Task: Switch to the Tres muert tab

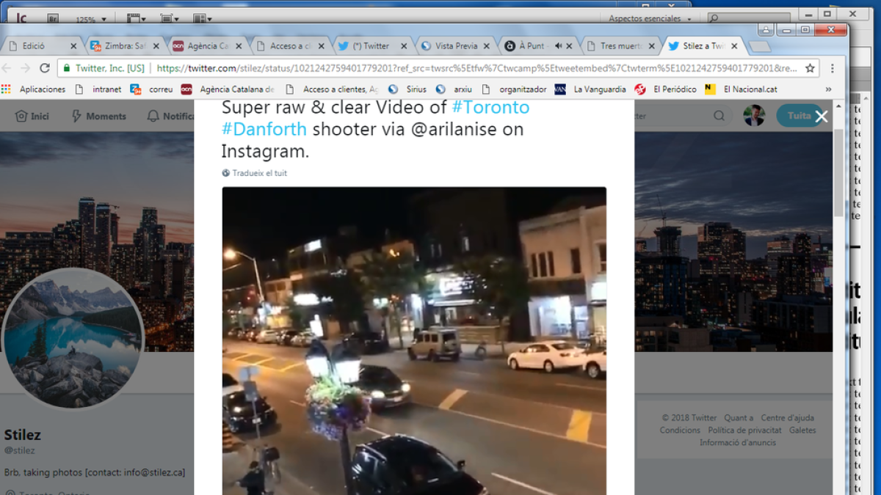Action: coord(621,45)
